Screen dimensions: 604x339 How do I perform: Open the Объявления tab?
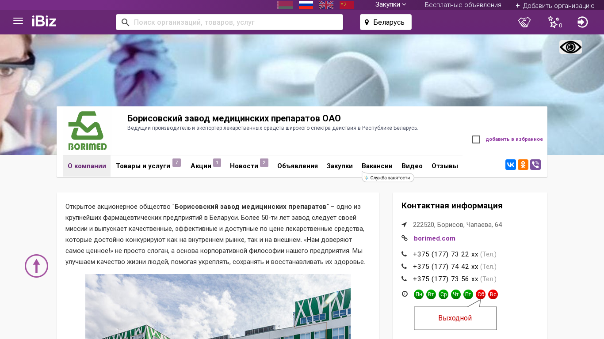click(x=298, y=166)
